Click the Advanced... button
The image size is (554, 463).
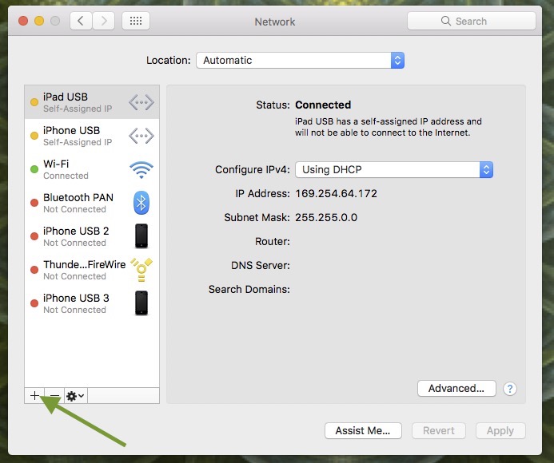[x=456, y=389]
